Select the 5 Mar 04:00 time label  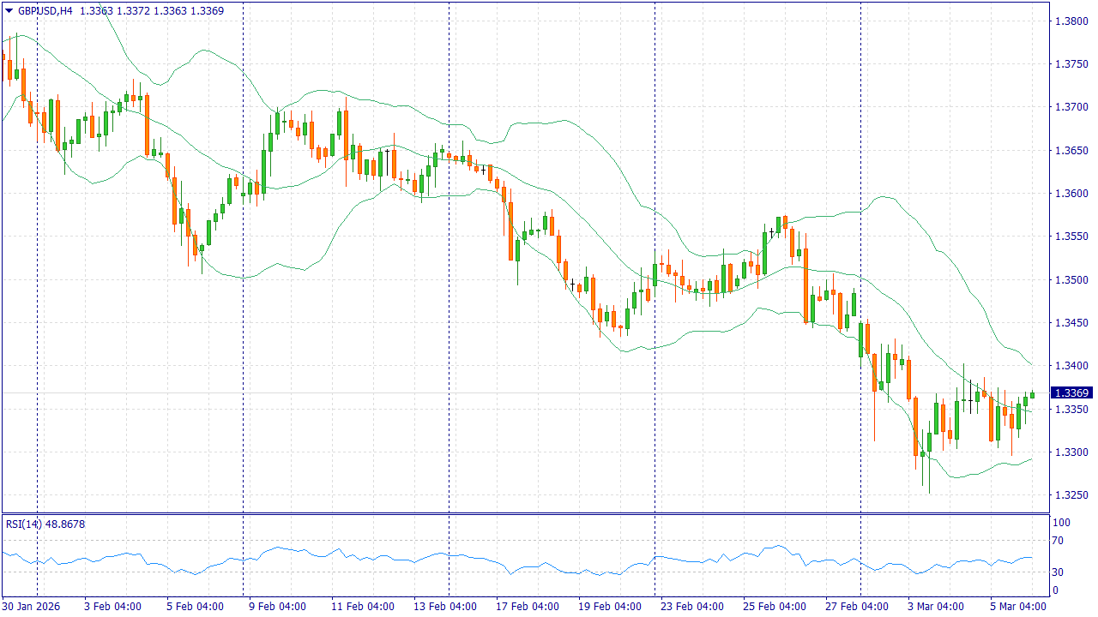pos(1018,607)
